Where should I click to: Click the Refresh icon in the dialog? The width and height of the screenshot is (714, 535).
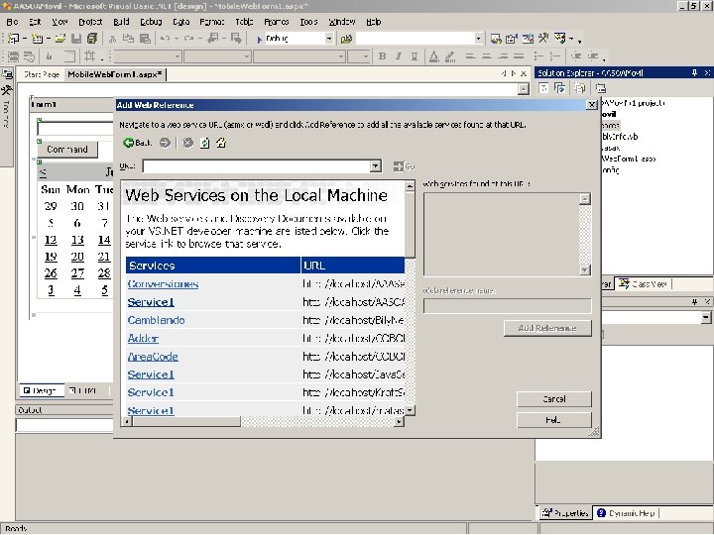(205, 143)
